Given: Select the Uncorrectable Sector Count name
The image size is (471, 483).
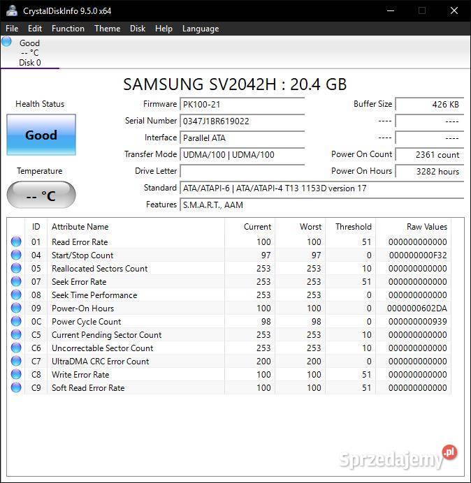Looking at the screenshot, I should pyautogui.click(x=103, y=348).
